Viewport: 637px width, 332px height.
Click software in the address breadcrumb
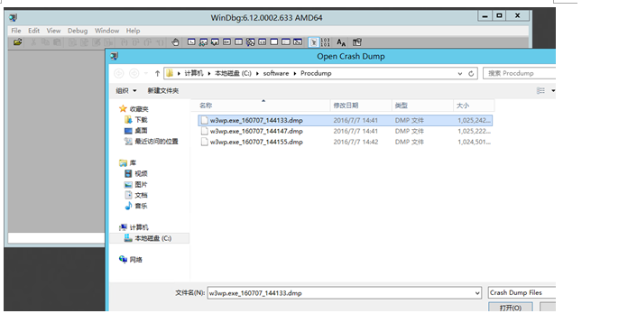point(276,73)
